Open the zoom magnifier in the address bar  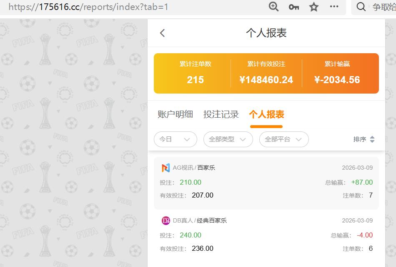coord(273,7)
